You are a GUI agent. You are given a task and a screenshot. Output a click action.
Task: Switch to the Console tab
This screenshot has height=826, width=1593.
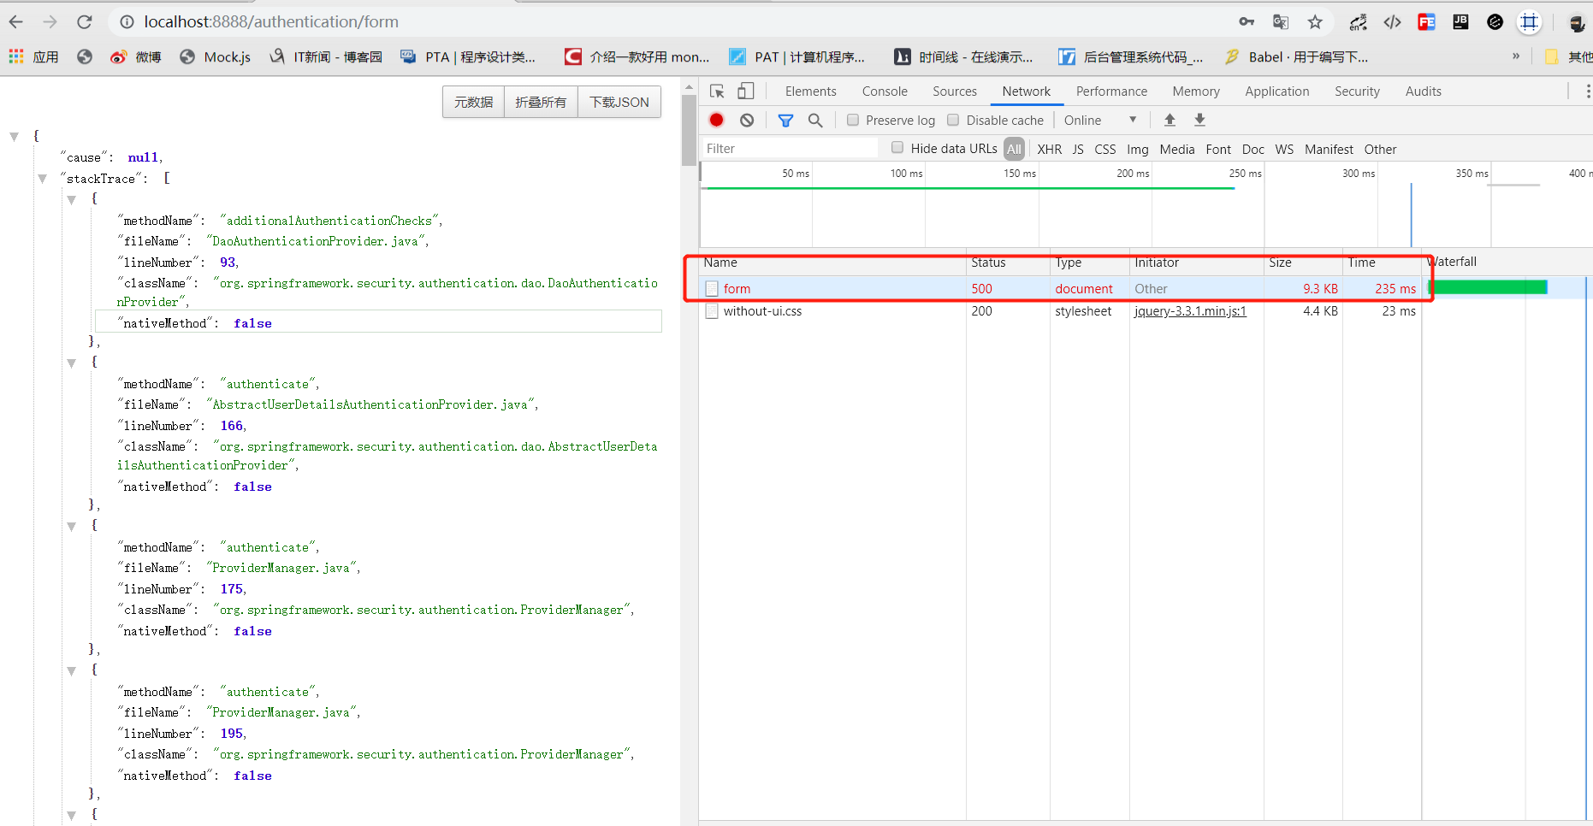click(x=885, y=91)
